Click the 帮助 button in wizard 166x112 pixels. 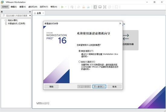(51, 87)
